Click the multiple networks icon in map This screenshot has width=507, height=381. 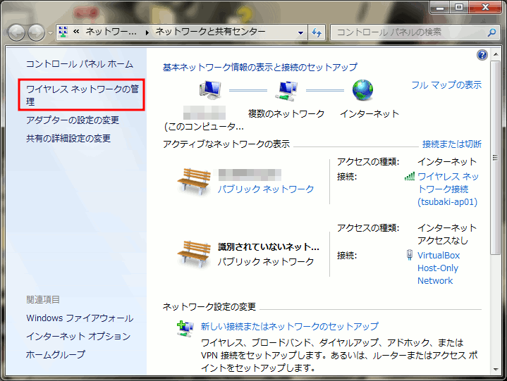[x=286, y=90]
